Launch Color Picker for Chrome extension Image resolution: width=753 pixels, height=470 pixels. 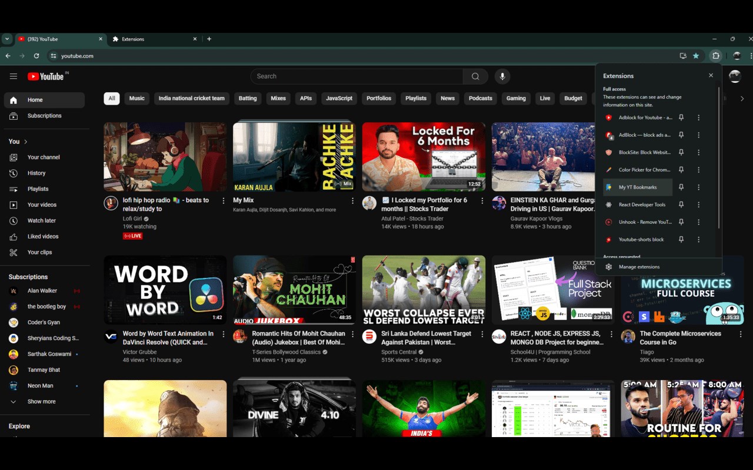[638, 170]
